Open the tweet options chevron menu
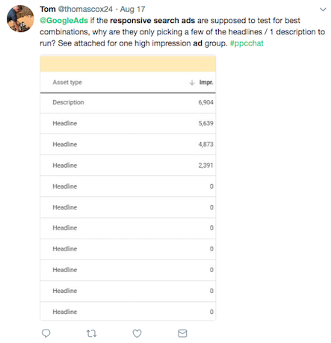Screen dimensions: 331x343 [x=323, y=10]
